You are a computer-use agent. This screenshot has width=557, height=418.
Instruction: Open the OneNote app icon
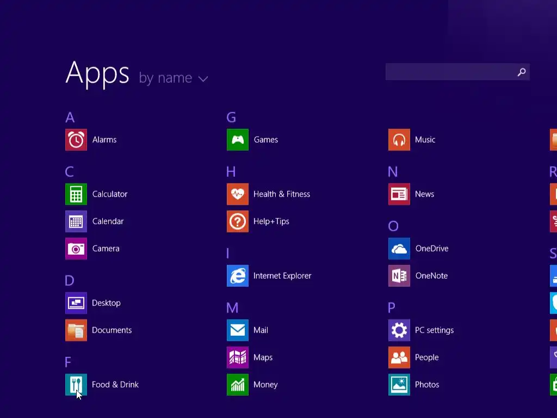tap(399, 275)
